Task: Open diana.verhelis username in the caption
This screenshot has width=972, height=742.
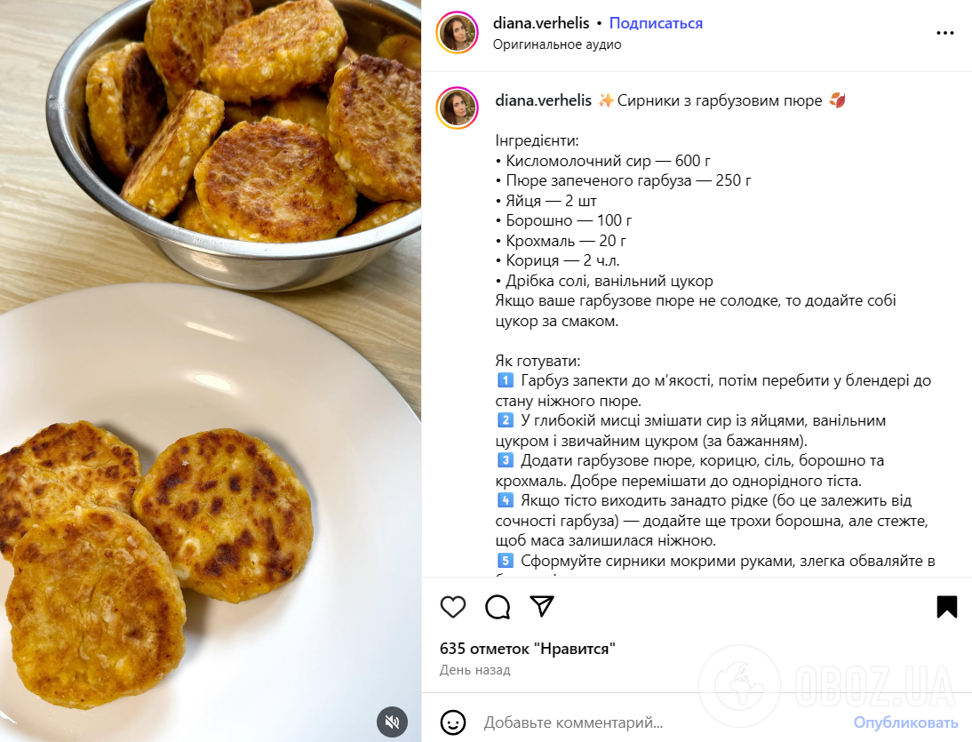Action: coord(544,100)
